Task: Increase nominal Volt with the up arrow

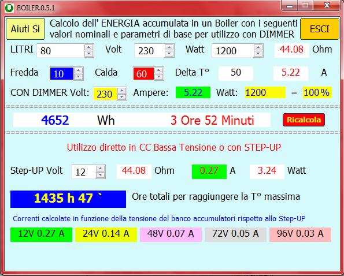Action: pyautogui.click(x=169, y=47)
